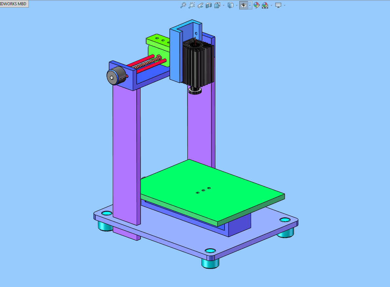Open the SOLIDWORKS MBD tab

pos(14,4)
